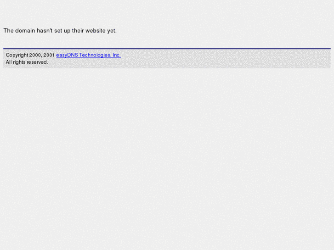
Task: Click the "Inc." part of the link
Action: click(117, 55)
